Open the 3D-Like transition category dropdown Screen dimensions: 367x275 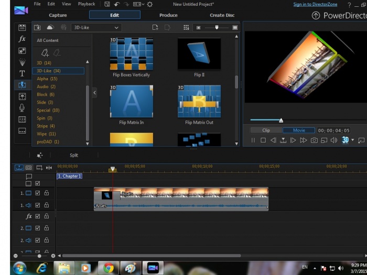(96, 27)
